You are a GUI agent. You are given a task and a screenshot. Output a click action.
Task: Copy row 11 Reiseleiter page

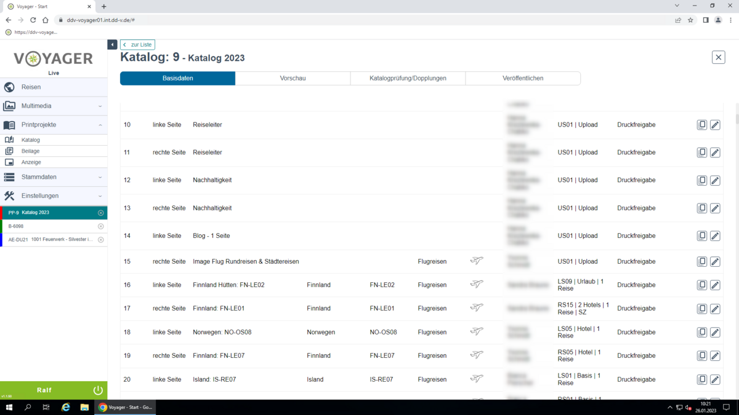(x=701, y=152)
